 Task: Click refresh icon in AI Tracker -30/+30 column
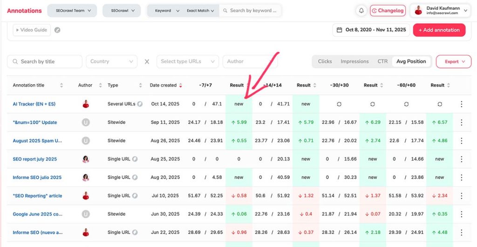339,104
